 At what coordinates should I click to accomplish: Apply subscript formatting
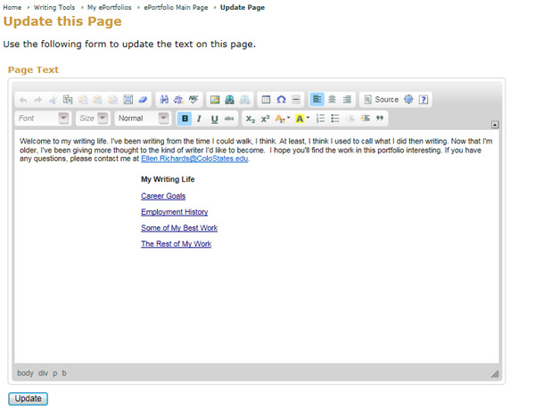pos(251,119)
